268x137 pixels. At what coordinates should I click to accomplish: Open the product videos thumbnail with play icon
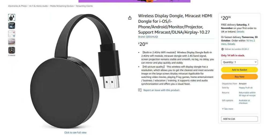point(12,50)
